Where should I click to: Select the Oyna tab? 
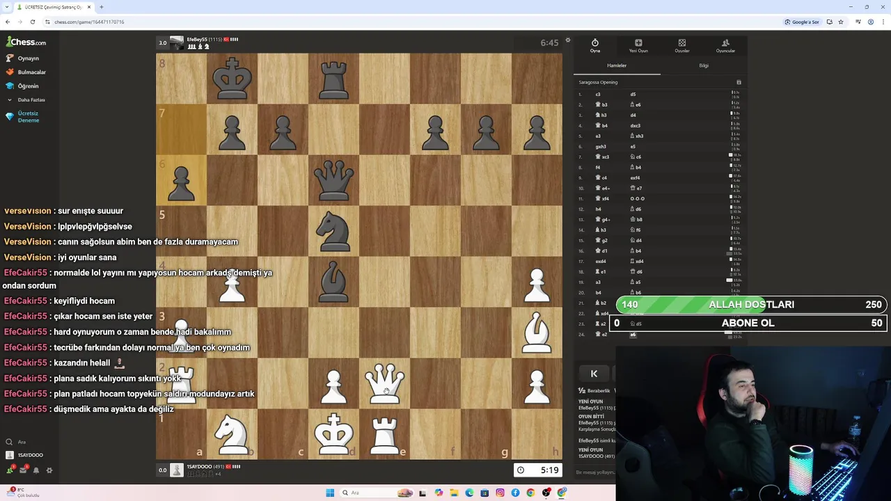pyautogui.click(x=595, y=46)
